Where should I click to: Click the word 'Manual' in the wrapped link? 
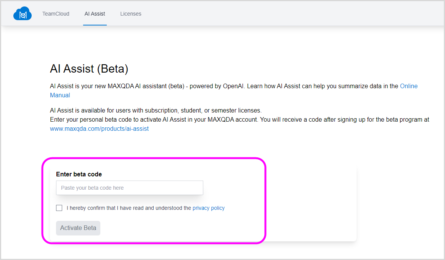tap(60, 95)
